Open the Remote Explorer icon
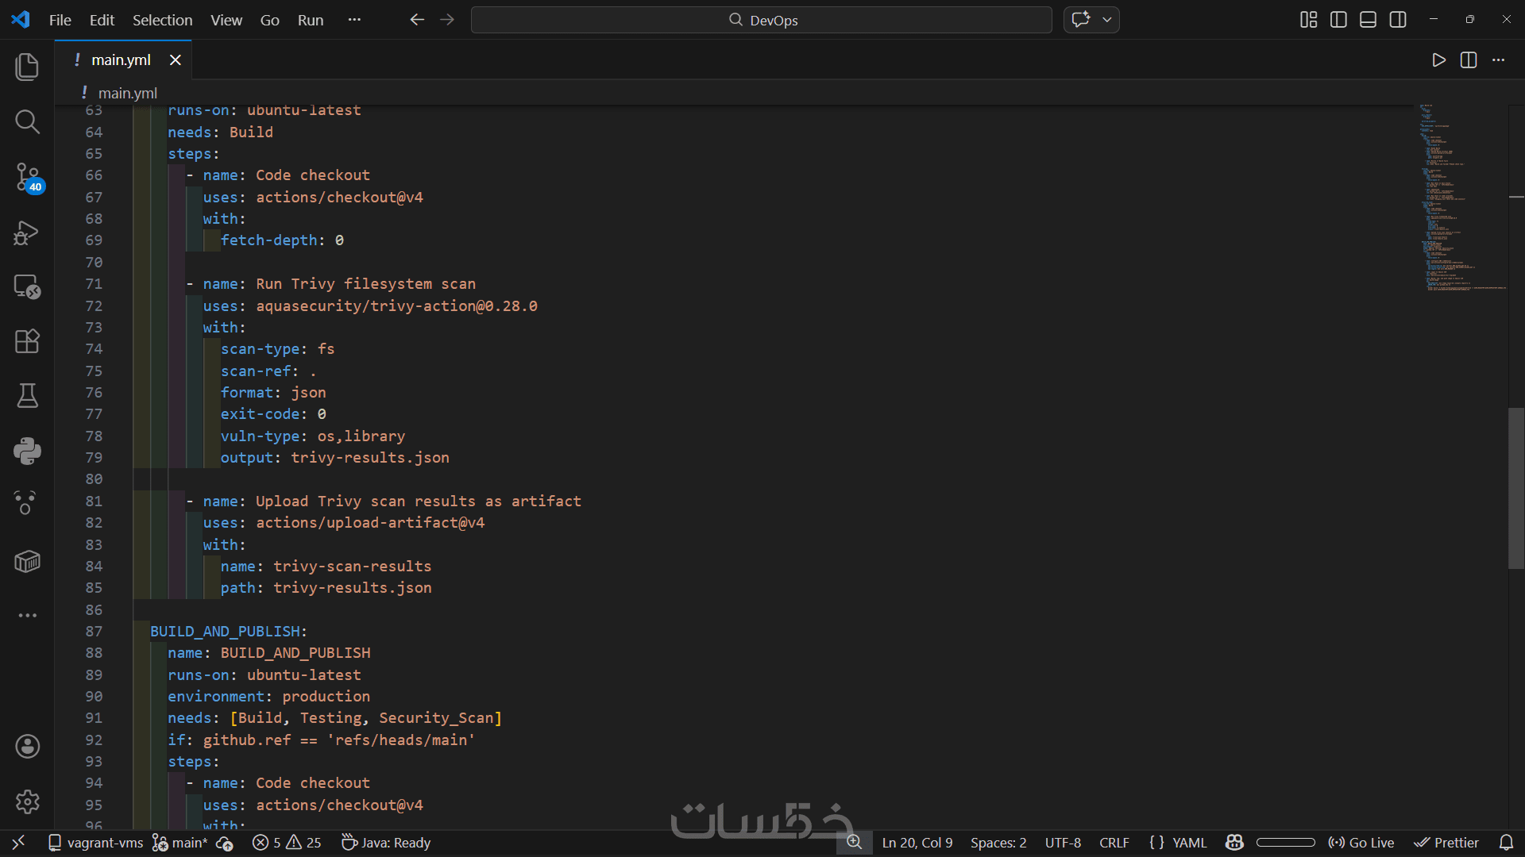Screen dimensions: 1525x857 pyautogui.click(x=27, y=286)
